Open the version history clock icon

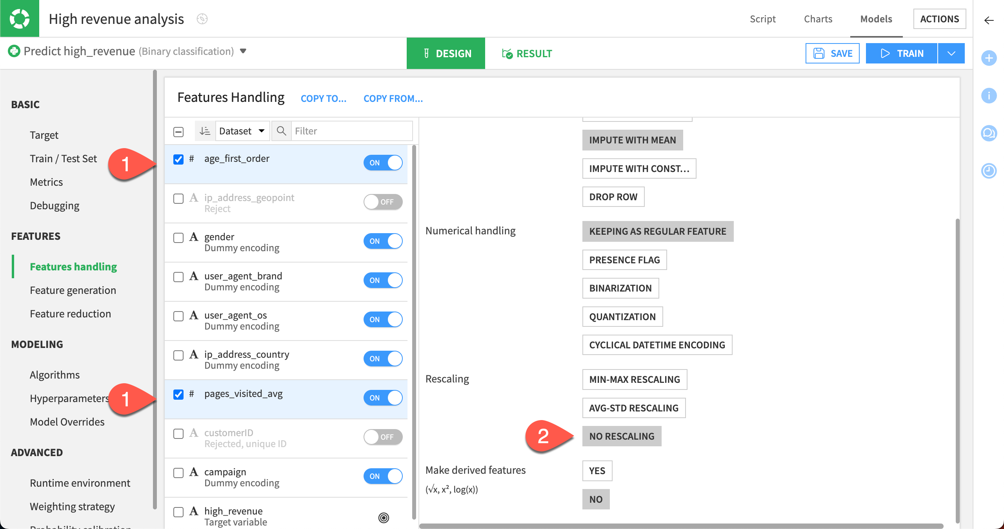(x=989, y=171)
